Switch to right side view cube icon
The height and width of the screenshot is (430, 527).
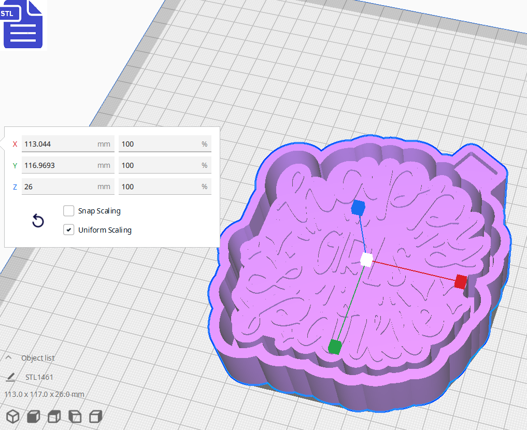(95, 417)
